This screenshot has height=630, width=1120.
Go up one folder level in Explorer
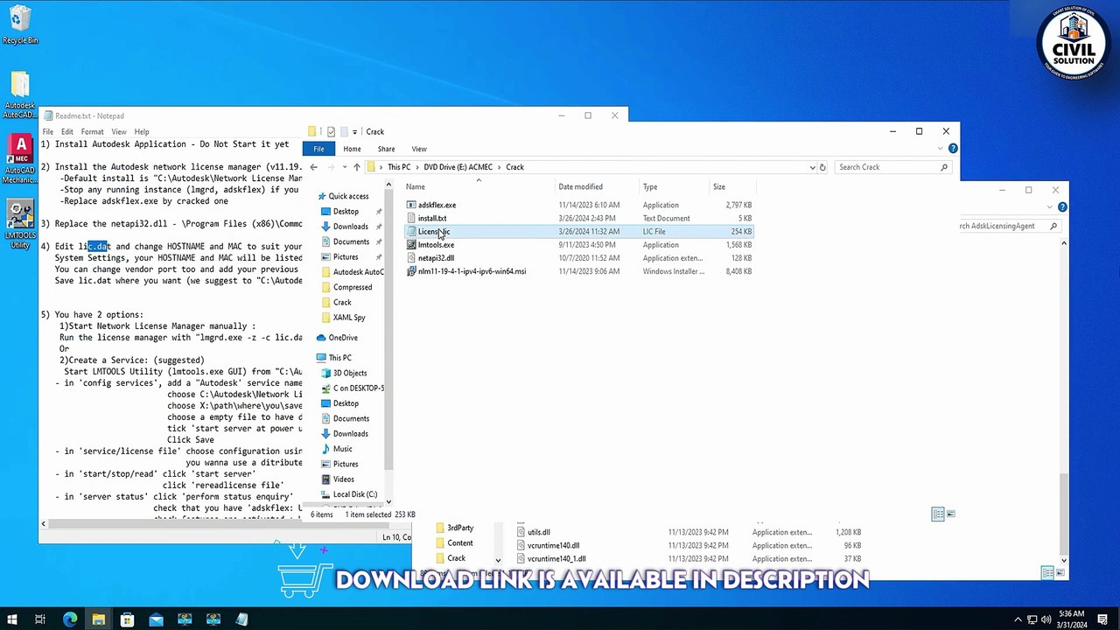[x=356, y=167]
